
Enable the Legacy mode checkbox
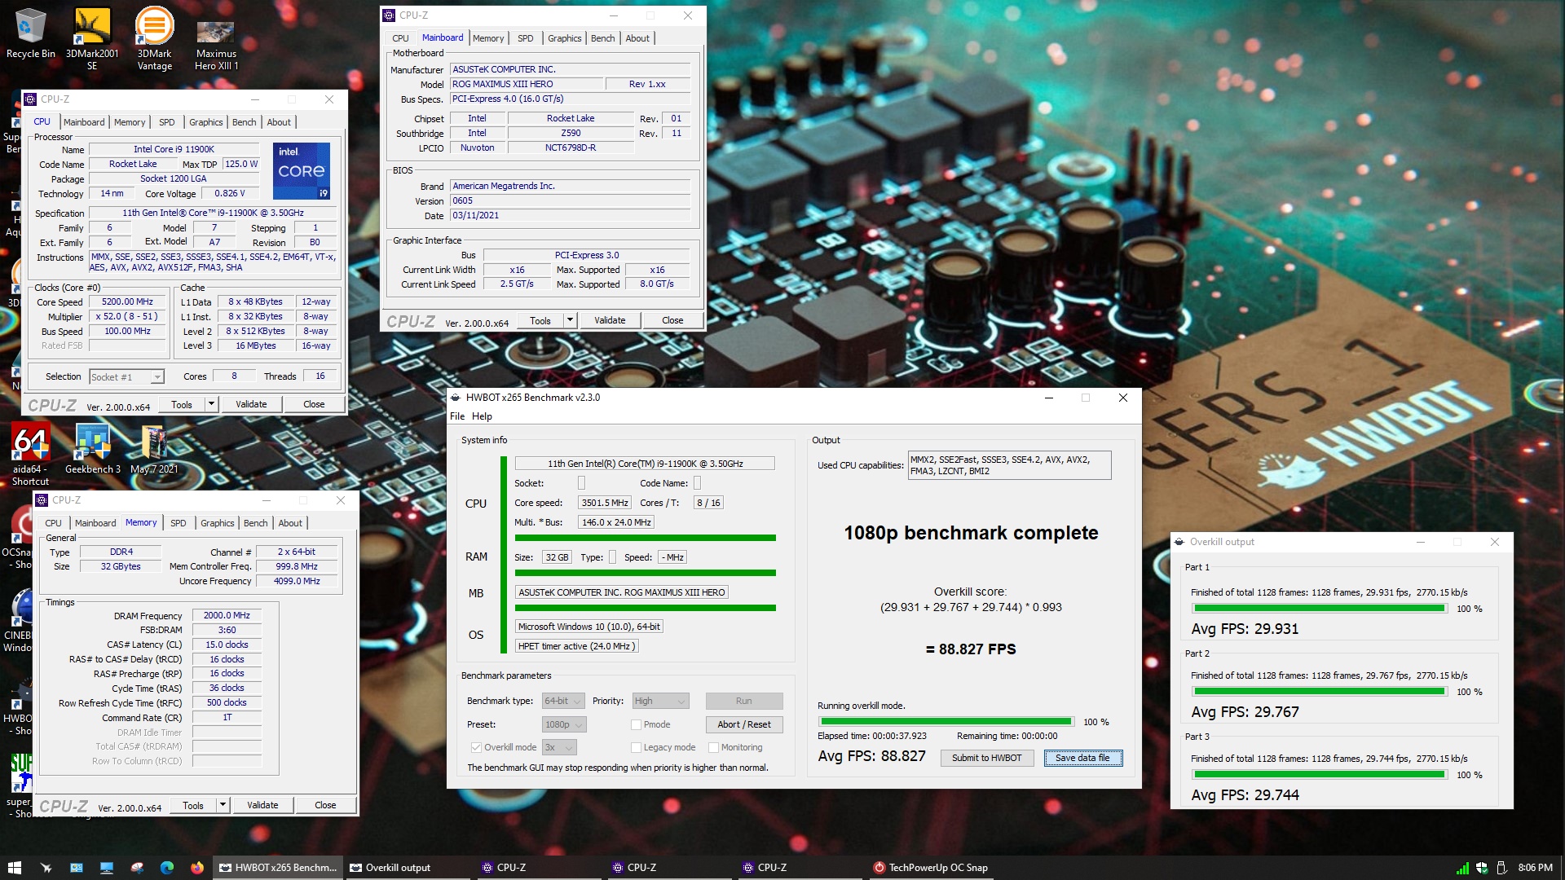pyautogui.click(x=636, y=747)
